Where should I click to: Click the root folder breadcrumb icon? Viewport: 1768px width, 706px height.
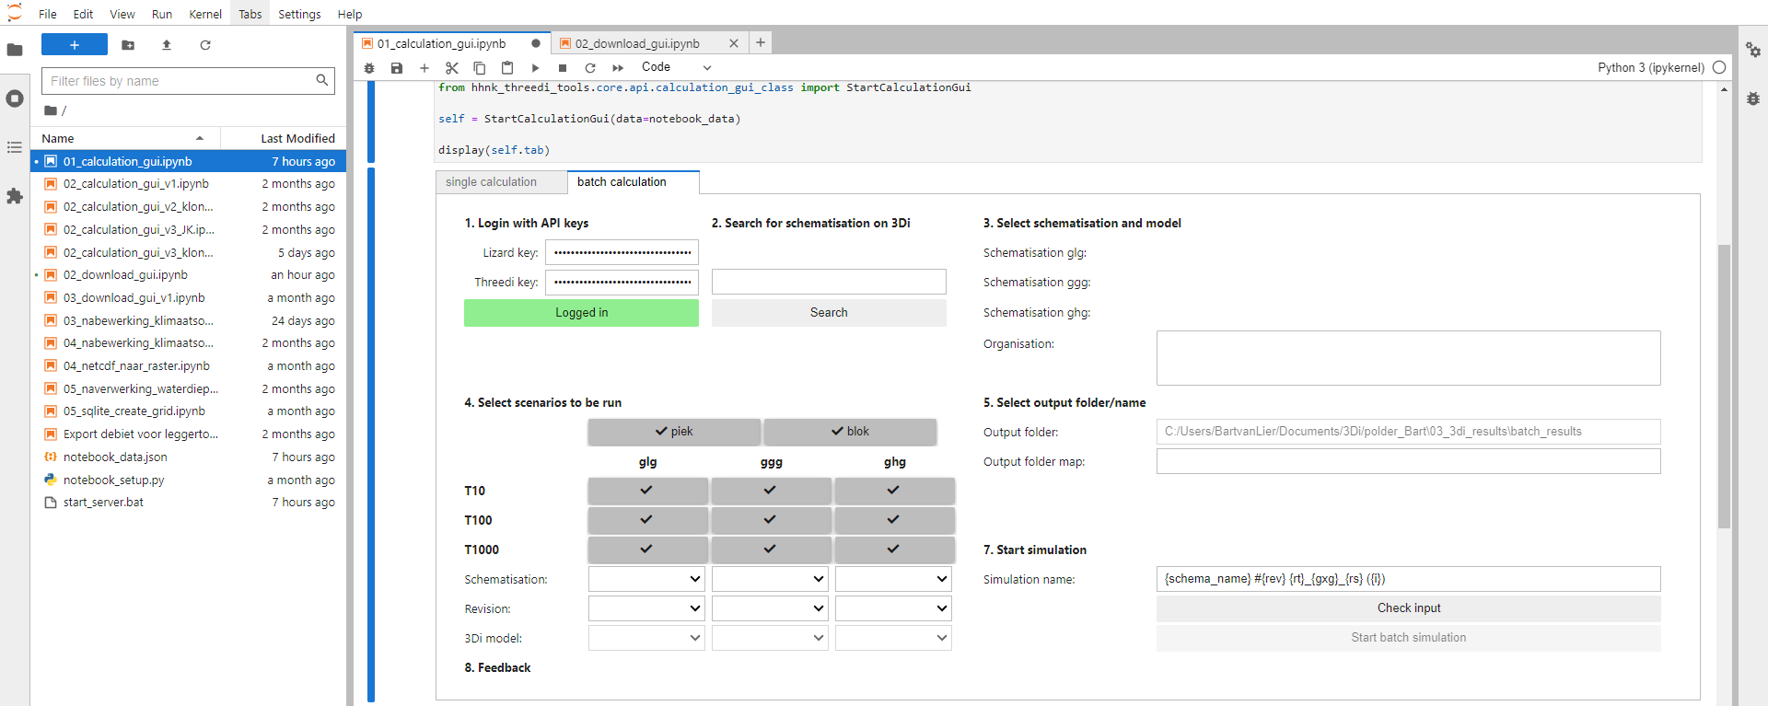[x=51, y=110]
